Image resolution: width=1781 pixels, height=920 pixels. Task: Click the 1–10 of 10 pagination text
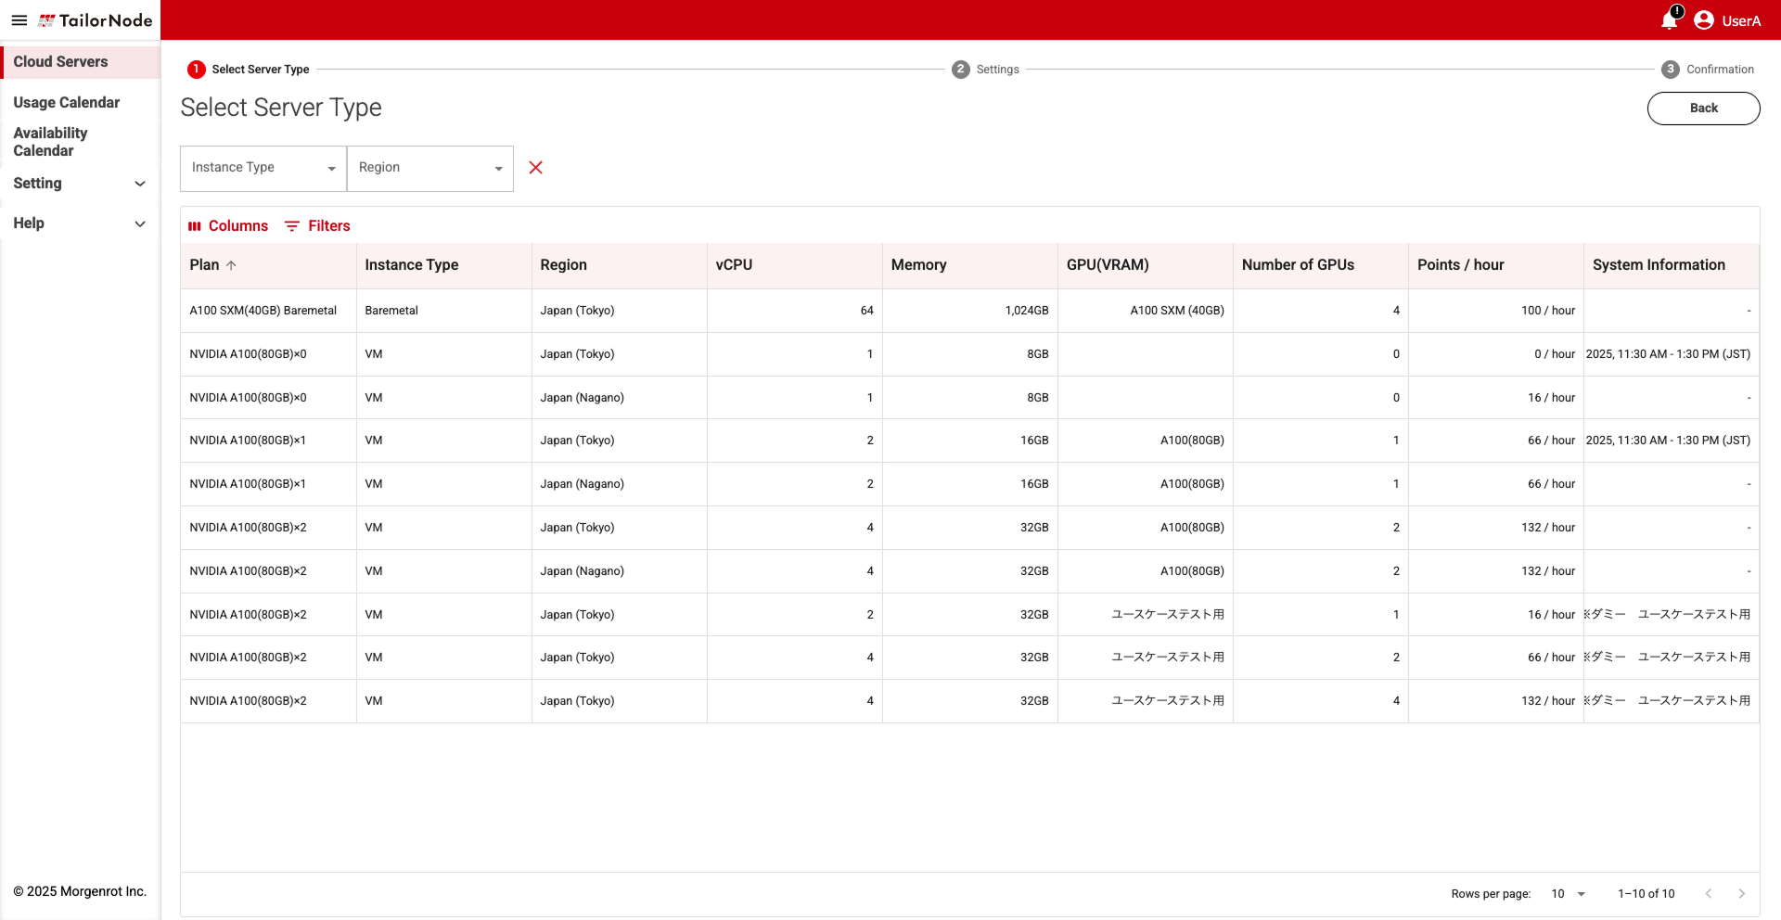pyautogui.click(x=1646, y=894)
